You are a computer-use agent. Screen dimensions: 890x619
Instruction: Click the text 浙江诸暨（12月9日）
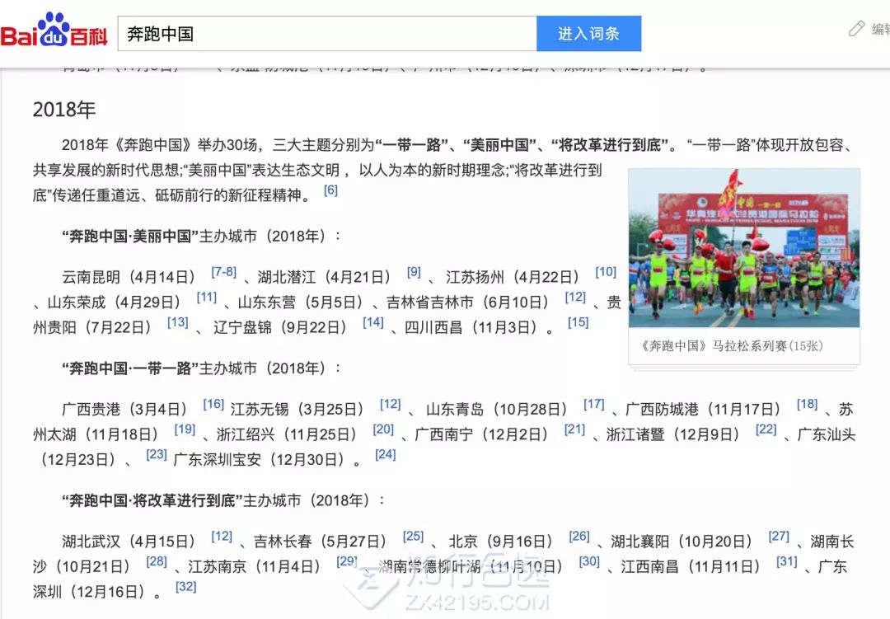pos(674,434)
